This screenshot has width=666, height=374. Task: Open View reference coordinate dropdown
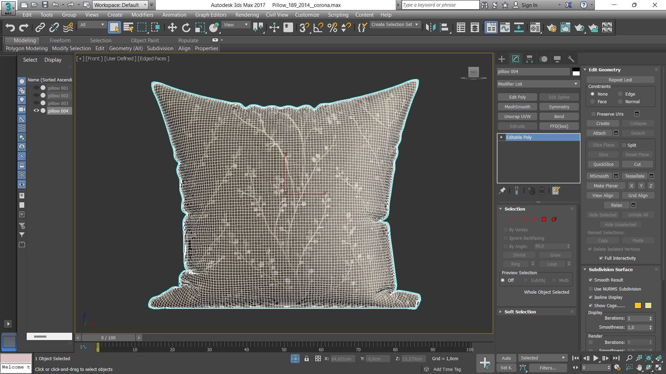[236, 25]
